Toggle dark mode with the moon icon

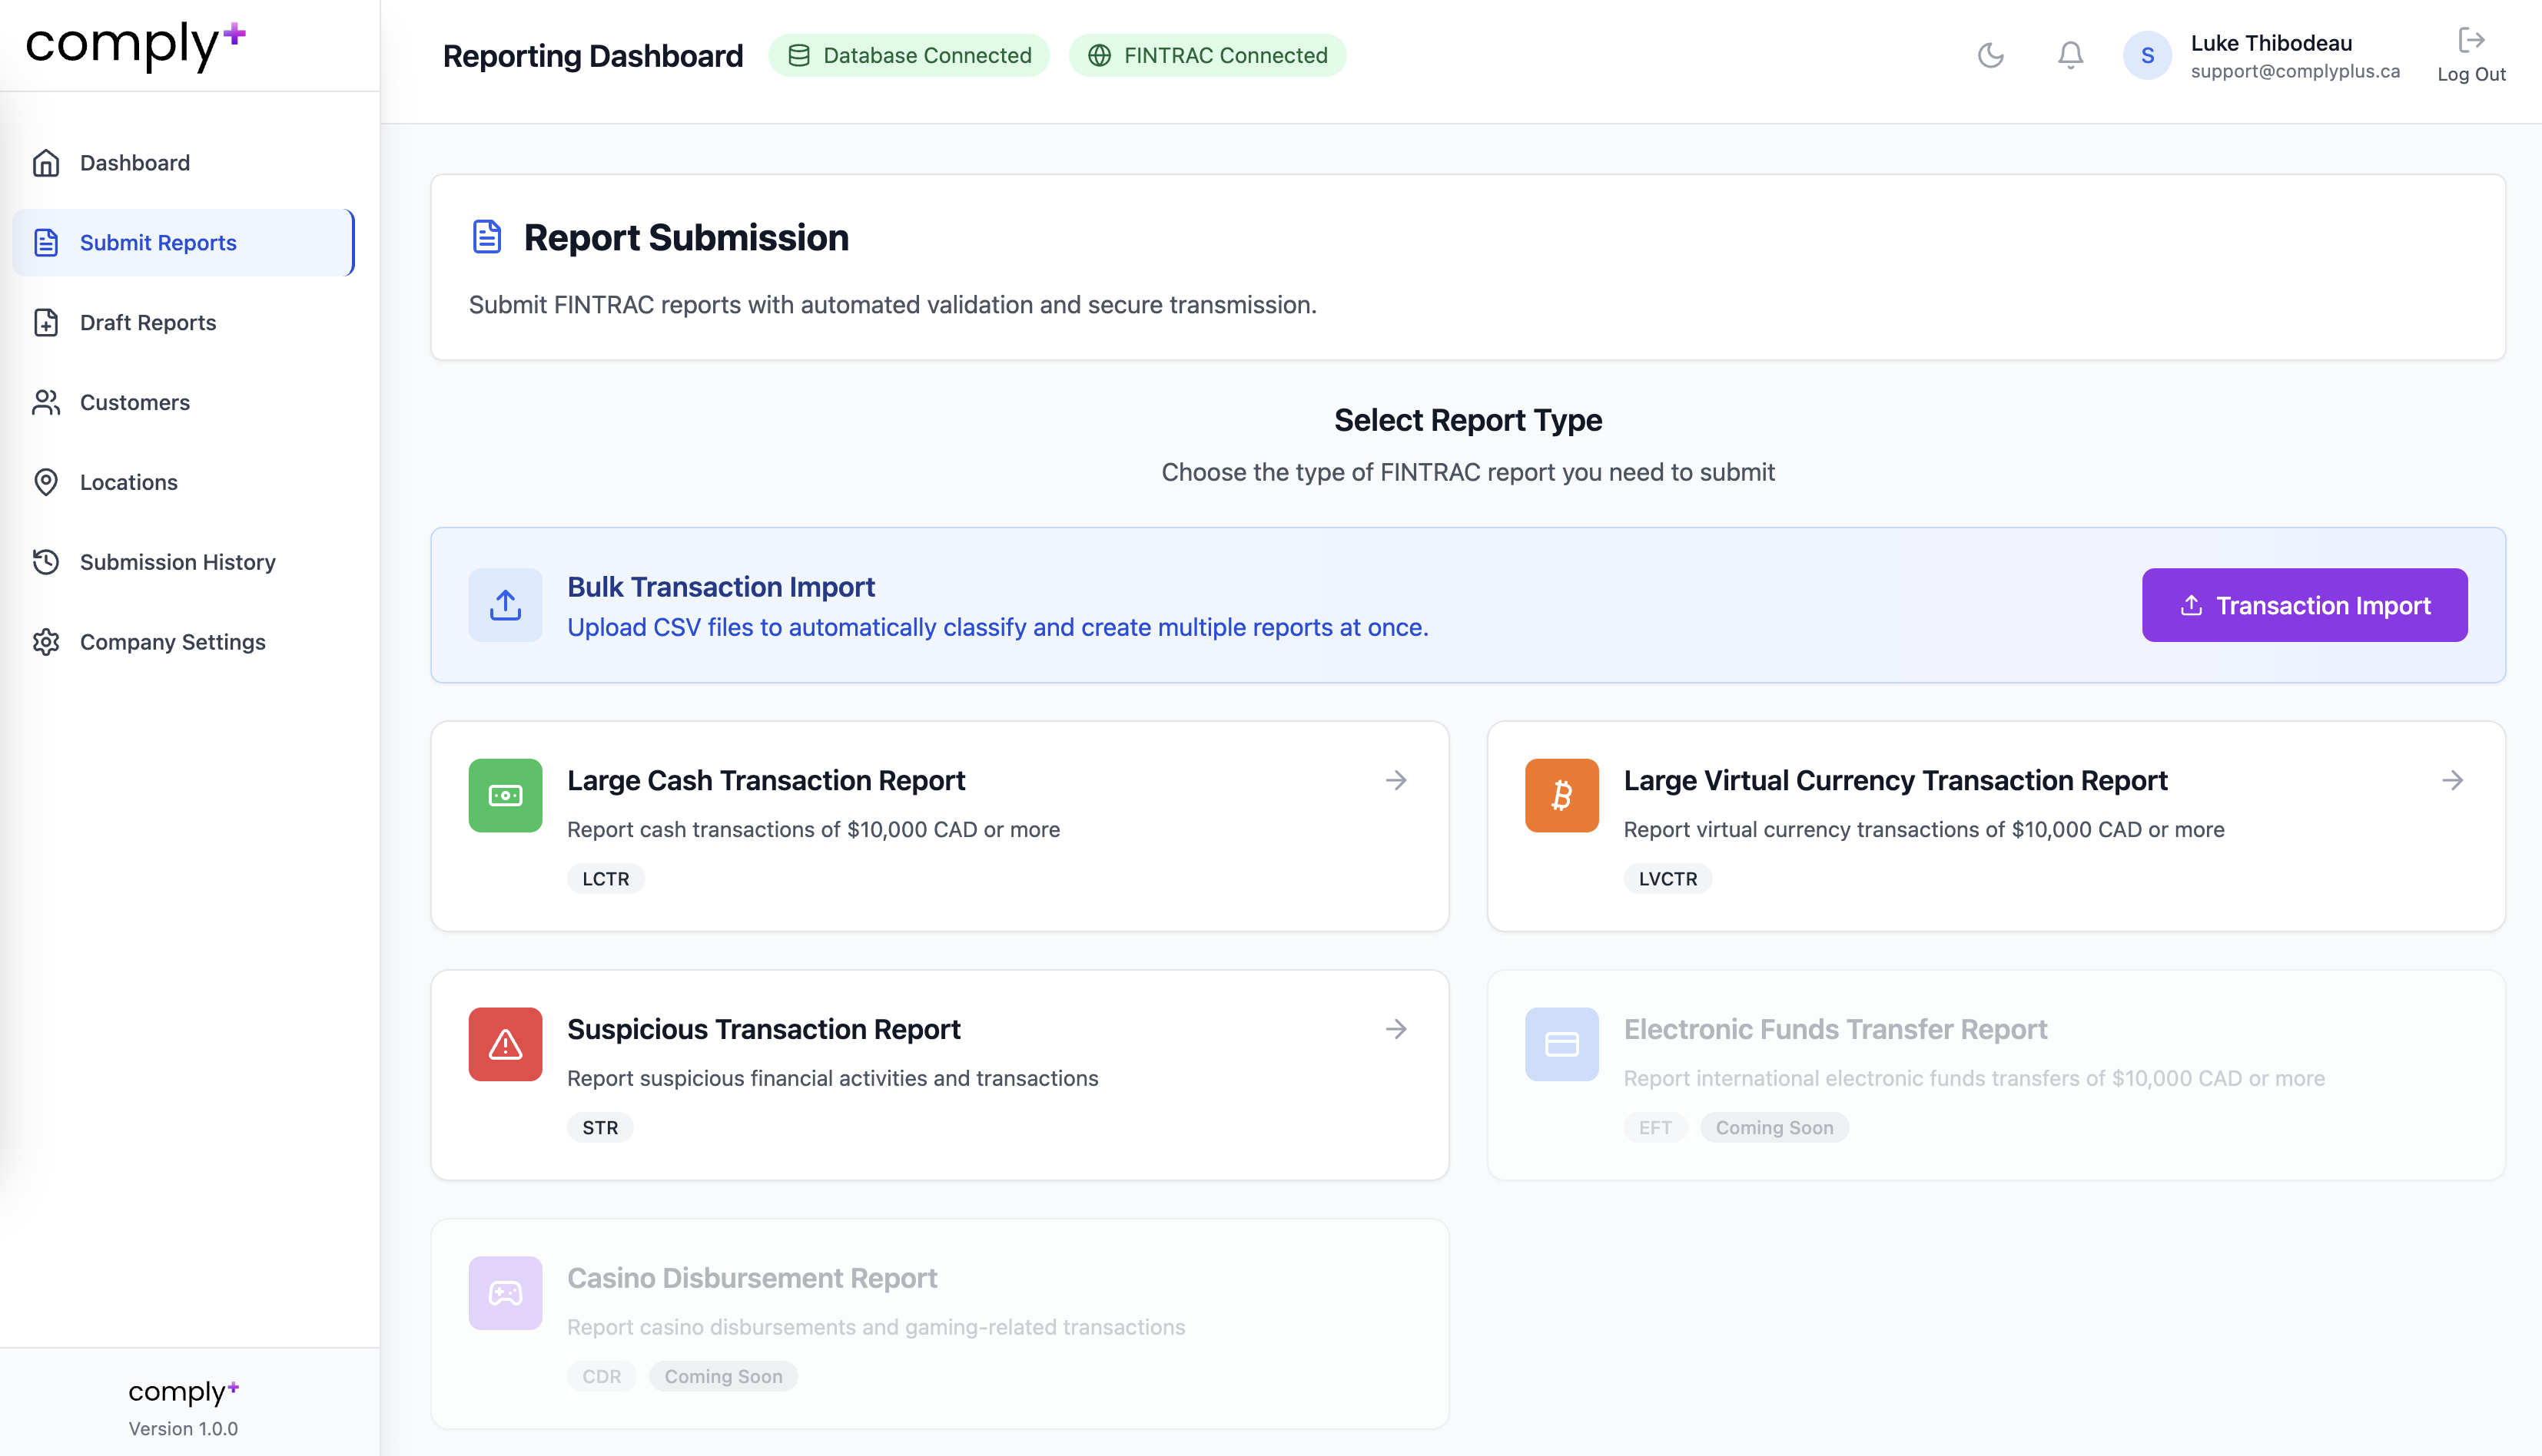pos(1991,55)
